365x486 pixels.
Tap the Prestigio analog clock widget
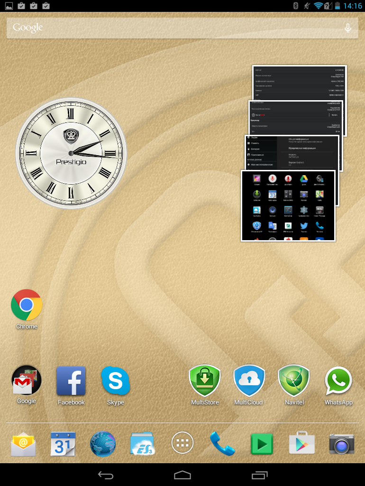71,153
